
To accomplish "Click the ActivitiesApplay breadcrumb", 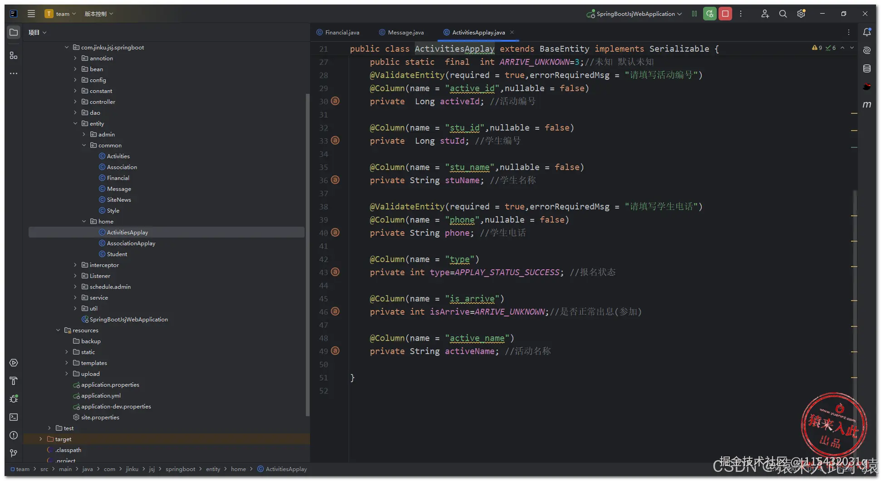I will pyautogui.click(x=282, y=469).
